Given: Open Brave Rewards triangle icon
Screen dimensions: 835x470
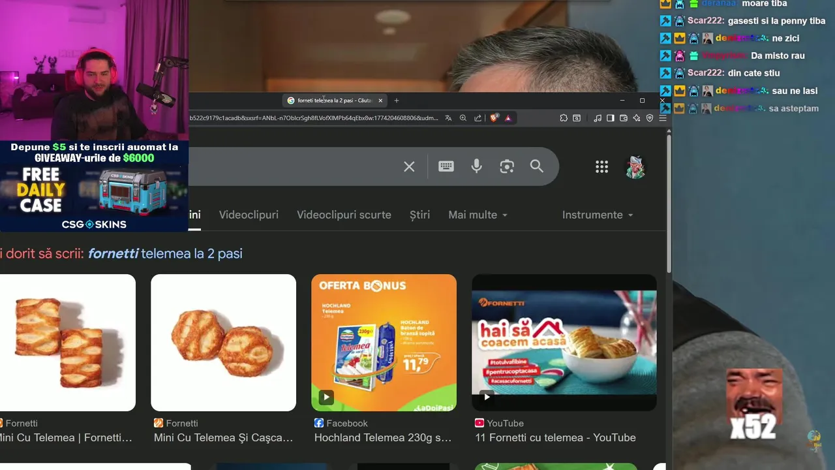Looking at the screenshot, I should pyautogui.click(x=508, y=118).
